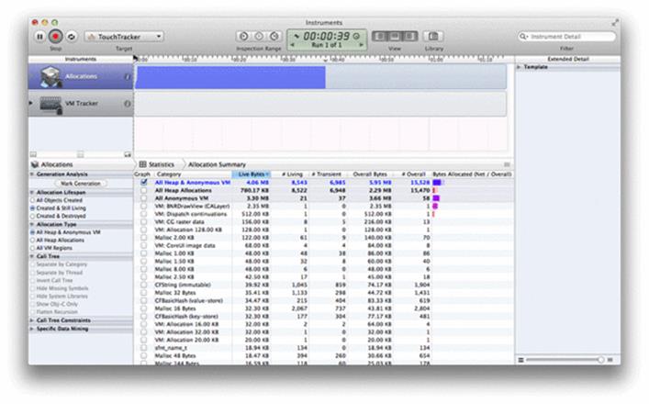Sort by # Transient column header
The image size is (649, 404).
328,174
